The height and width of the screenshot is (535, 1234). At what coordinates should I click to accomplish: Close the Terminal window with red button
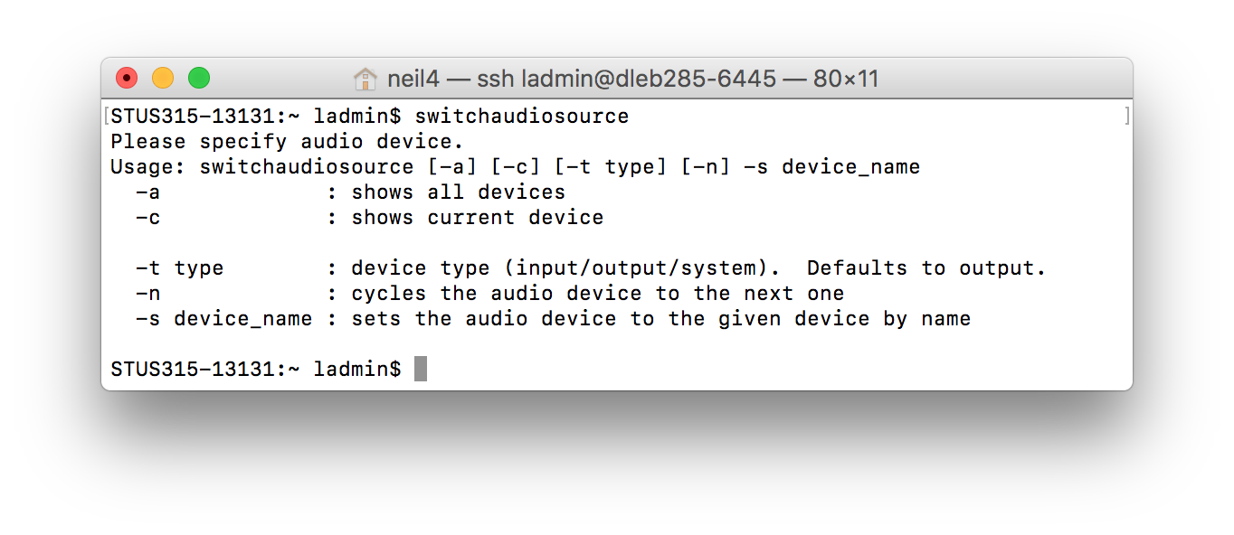pyautogui.click(x=127, y=79)
